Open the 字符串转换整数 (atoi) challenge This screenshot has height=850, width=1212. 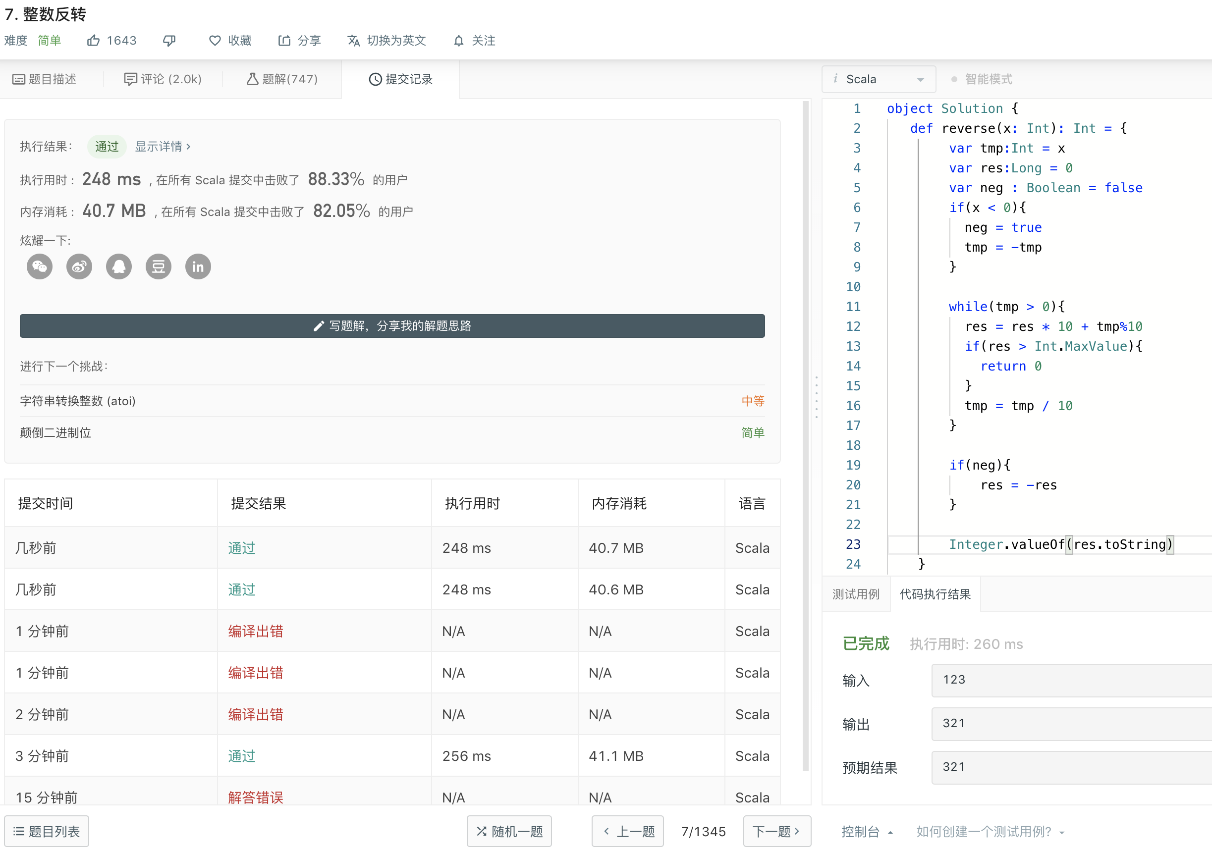78,401
